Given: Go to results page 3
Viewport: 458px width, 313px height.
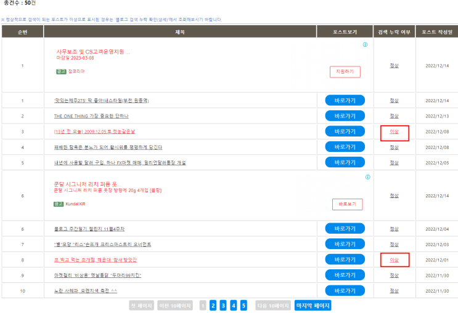Looking at the screenshot, I should coord(223,306).
